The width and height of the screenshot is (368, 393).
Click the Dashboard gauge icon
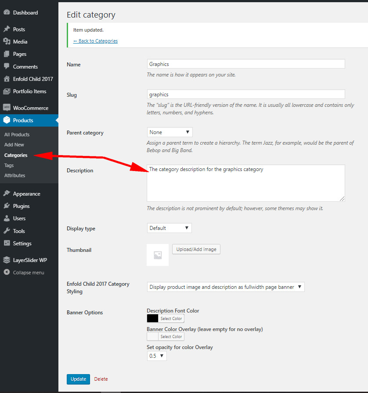tap(7, 12)
